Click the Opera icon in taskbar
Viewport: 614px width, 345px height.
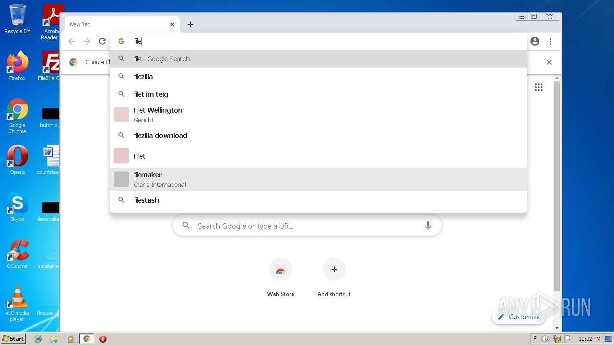(103, 339)
